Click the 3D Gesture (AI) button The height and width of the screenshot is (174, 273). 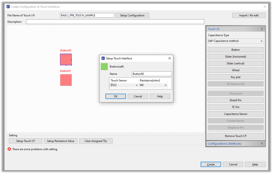point(236,84)
